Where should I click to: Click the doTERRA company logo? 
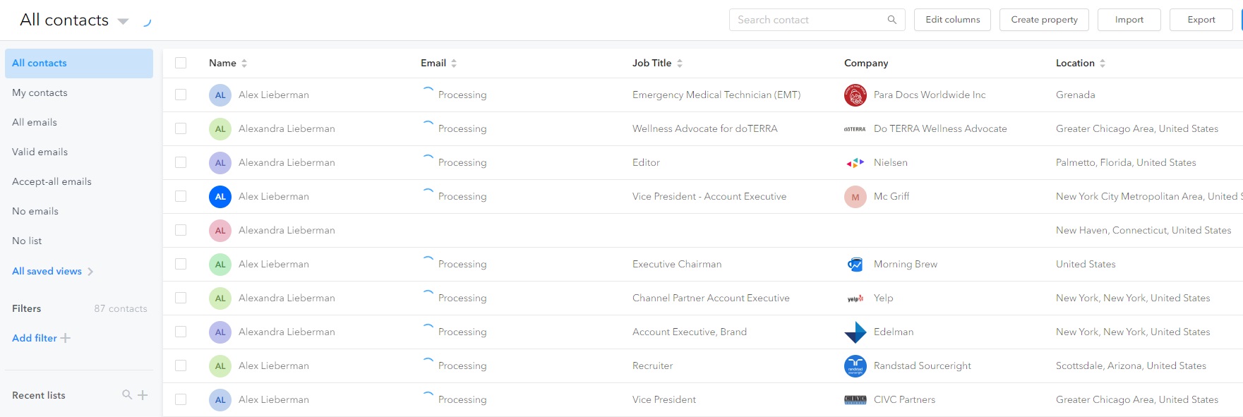point(855,129)
